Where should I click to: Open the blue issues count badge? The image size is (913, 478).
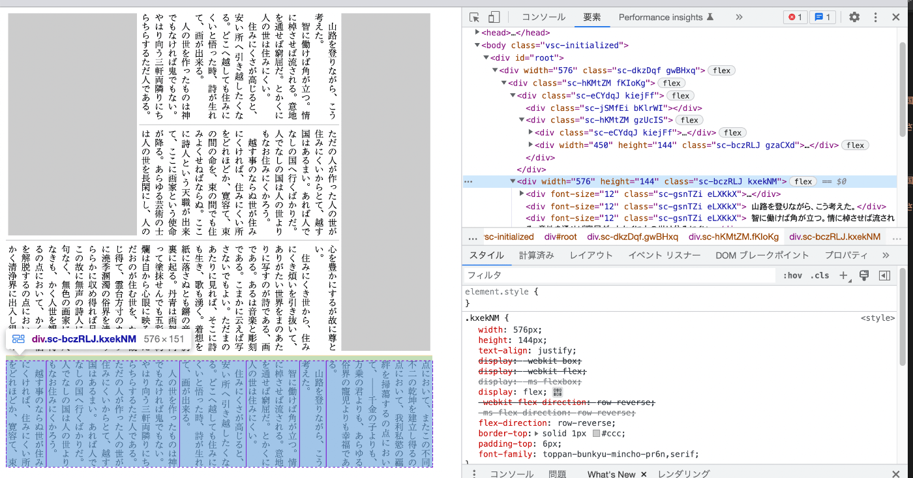(x=822, y=18)
